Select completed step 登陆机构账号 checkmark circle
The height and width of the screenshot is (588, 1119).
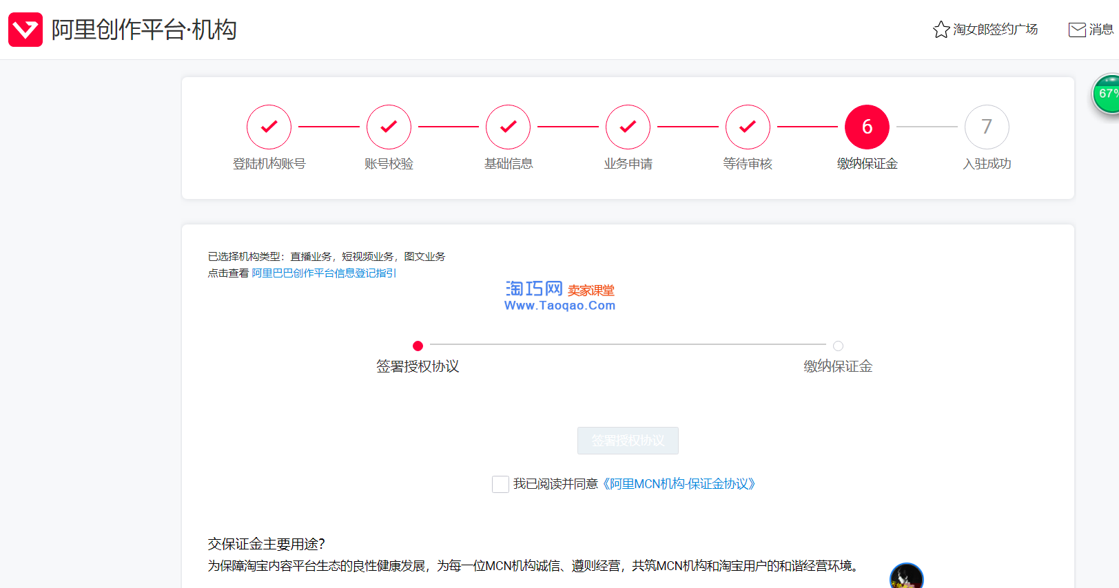(x=269, y=127)
